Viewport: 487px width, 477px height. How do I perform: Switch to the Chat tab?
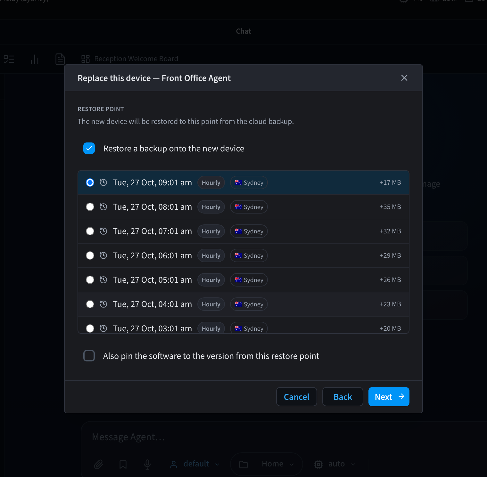point(244,31)
